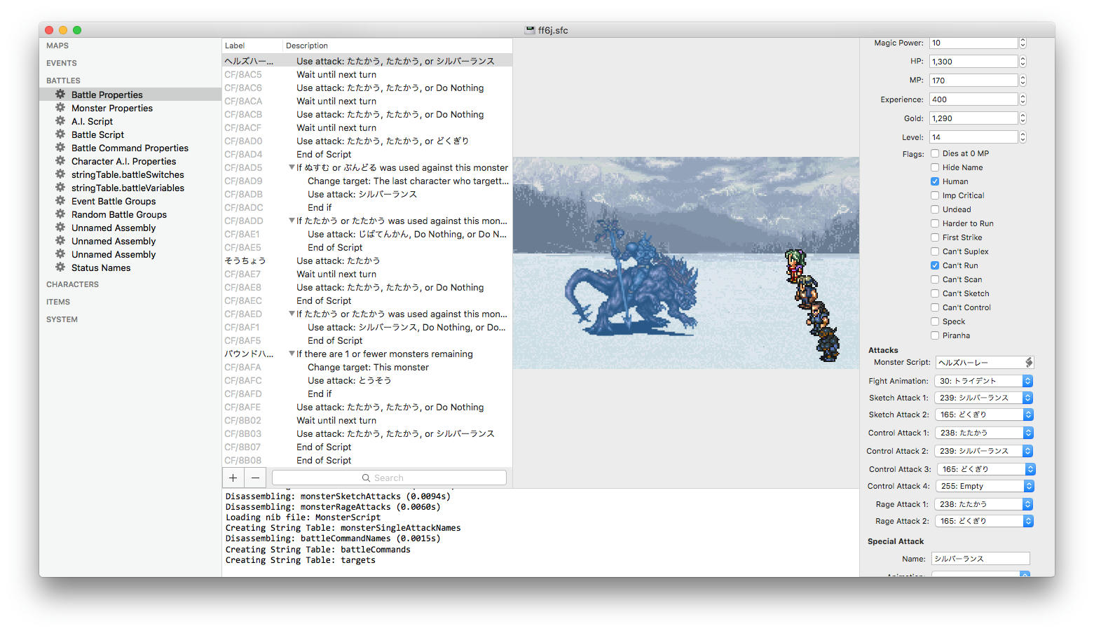1094x633 pixels.
Task: Open the SYSTEM sidebar section
Action: [62, 319]
